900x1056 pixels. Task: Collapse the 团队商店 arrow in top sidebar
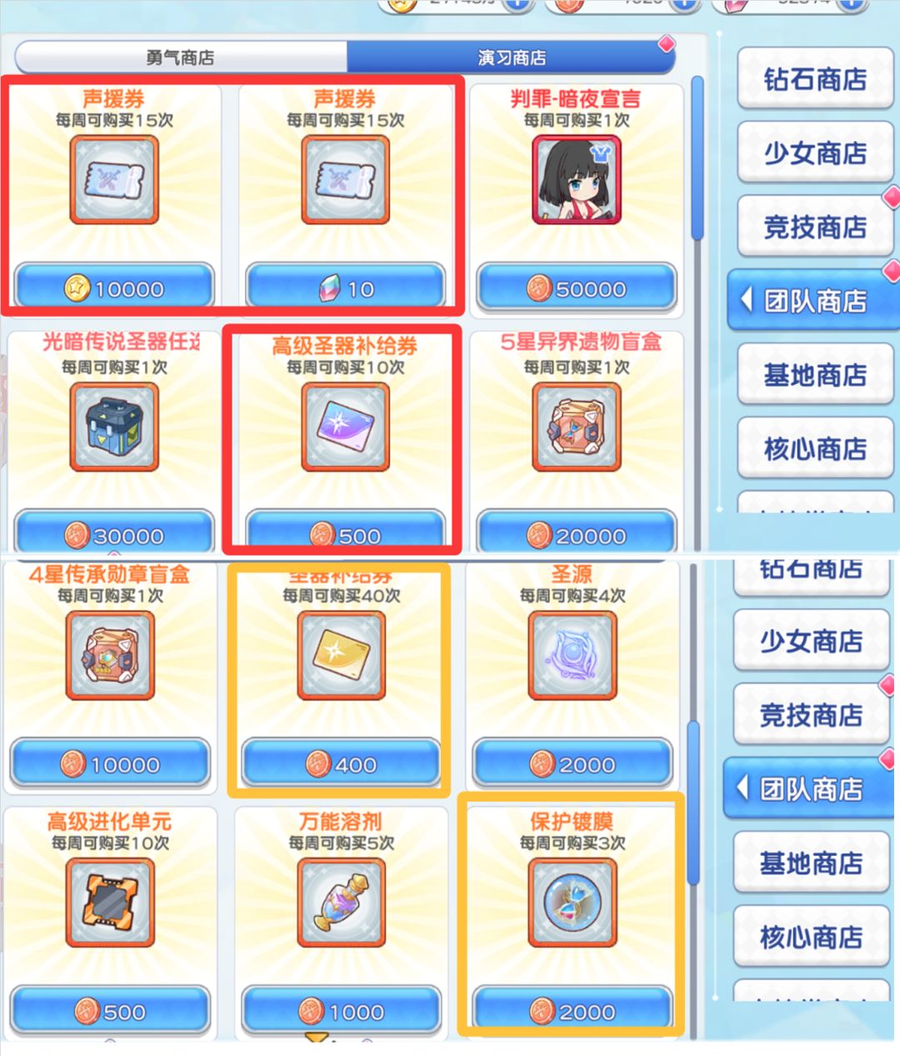747,300
